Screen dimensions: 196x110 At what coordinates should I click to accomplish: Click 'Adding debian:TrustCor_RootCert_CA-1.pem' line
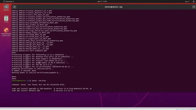[x=32, y=11]
